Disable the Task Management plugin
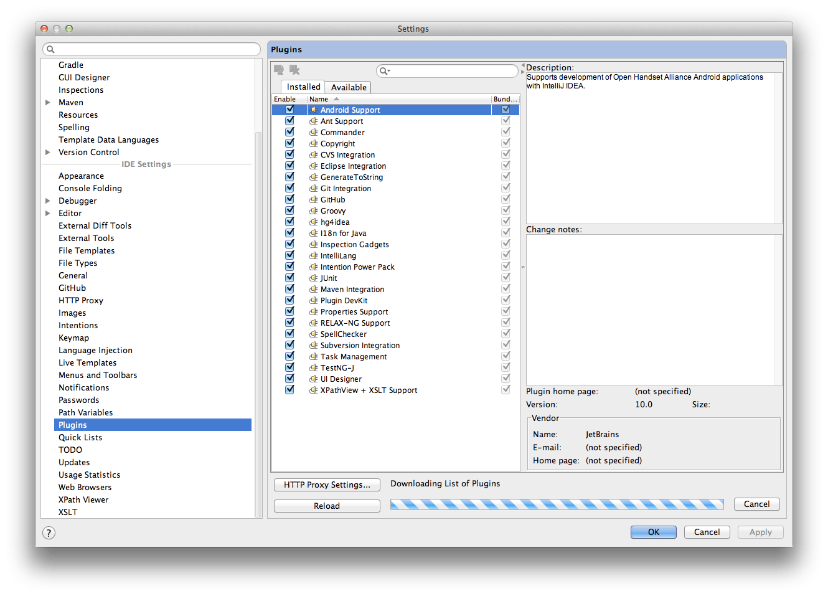 289,356
